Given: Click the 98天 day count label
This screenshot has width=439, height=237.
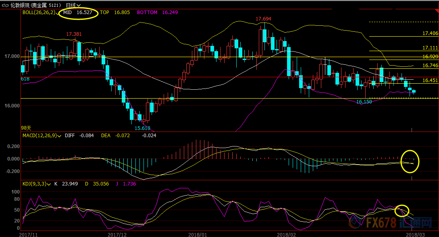Looking at the screenshot, I should click(x=26, y=128).
